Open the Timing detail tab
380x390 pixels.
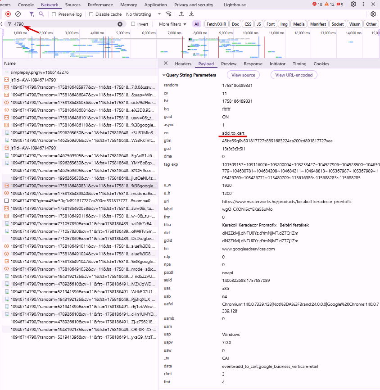[299, 63]
